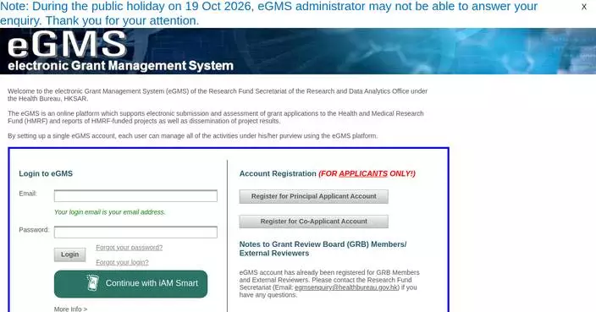Select 'electronic Grant Management System' banner text
596x312 pixels.
coord(120,66)
